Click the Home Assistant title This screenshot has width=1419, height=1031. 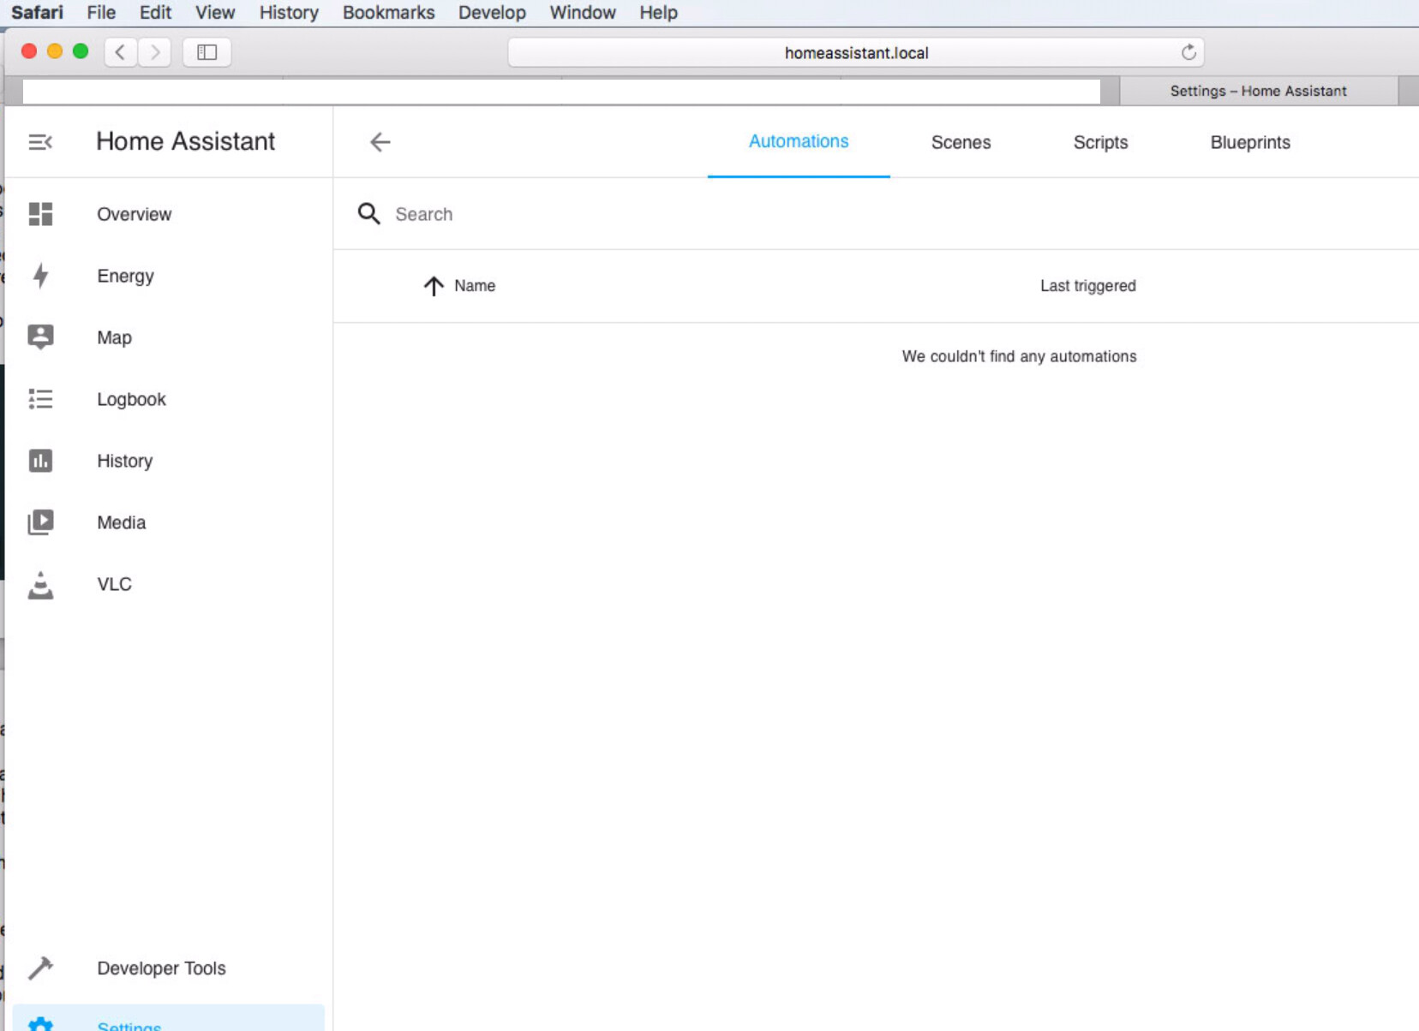pyautogui.click(x=186, y=141)
